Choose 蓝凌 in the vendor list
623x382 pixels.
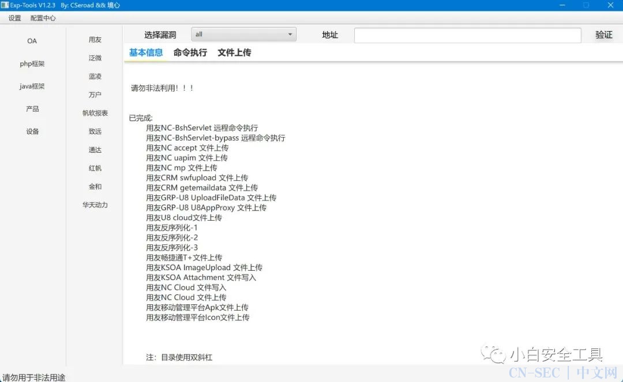95,76
